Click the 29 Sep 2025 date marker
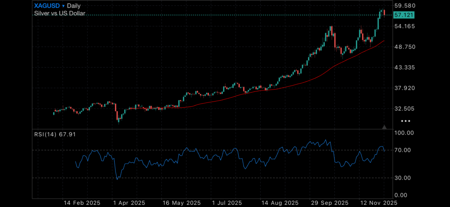Viewport: 450px width, 207px height. pos(329,203)
